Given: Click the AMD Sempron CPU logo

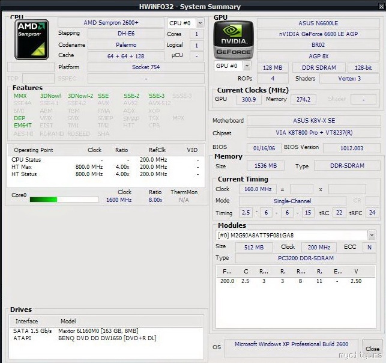Looking at the screenshot, I should pos(31,40).
